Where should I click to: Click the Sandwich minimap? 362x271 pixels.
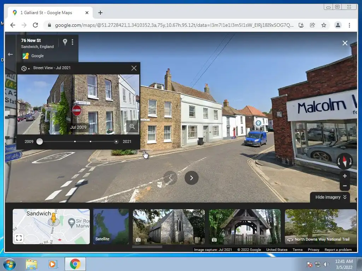click(51, 227)
